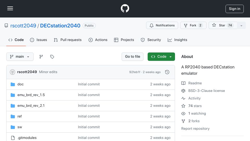
Task: Click the Public visibility label
Action: coord(89,26)
